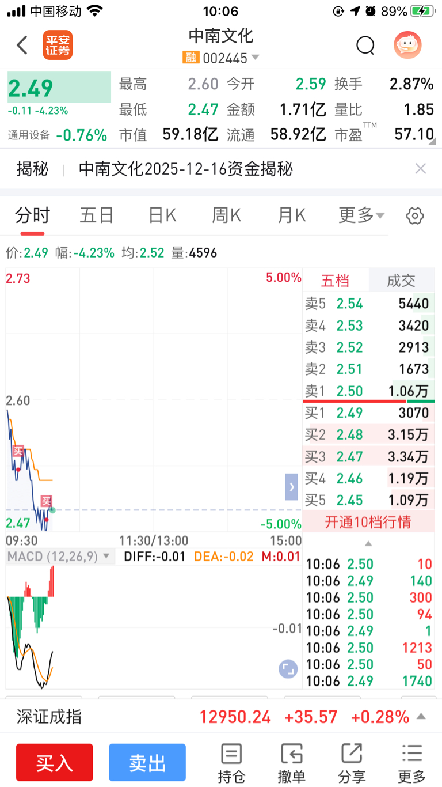Collapse the trade list with up triangle
Viewport: 442px width, 787px height.
368,543
